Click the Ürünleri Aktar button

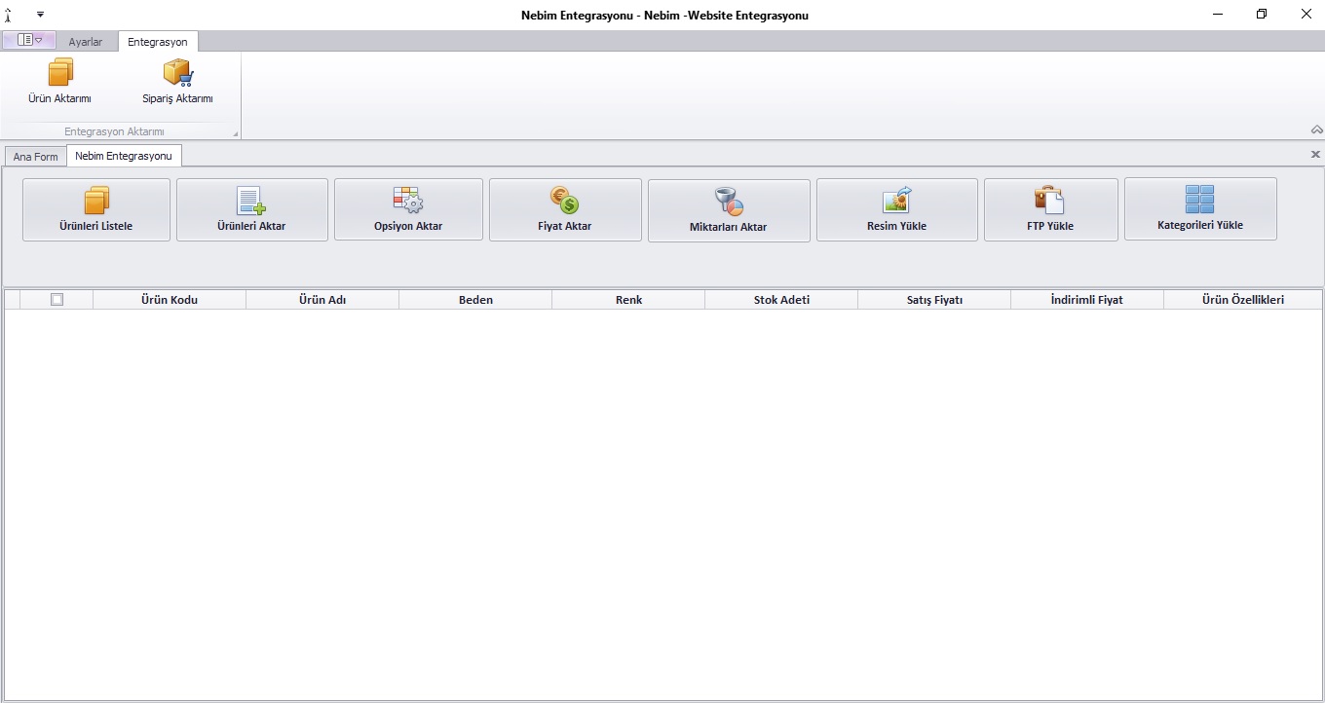point(251,209)
